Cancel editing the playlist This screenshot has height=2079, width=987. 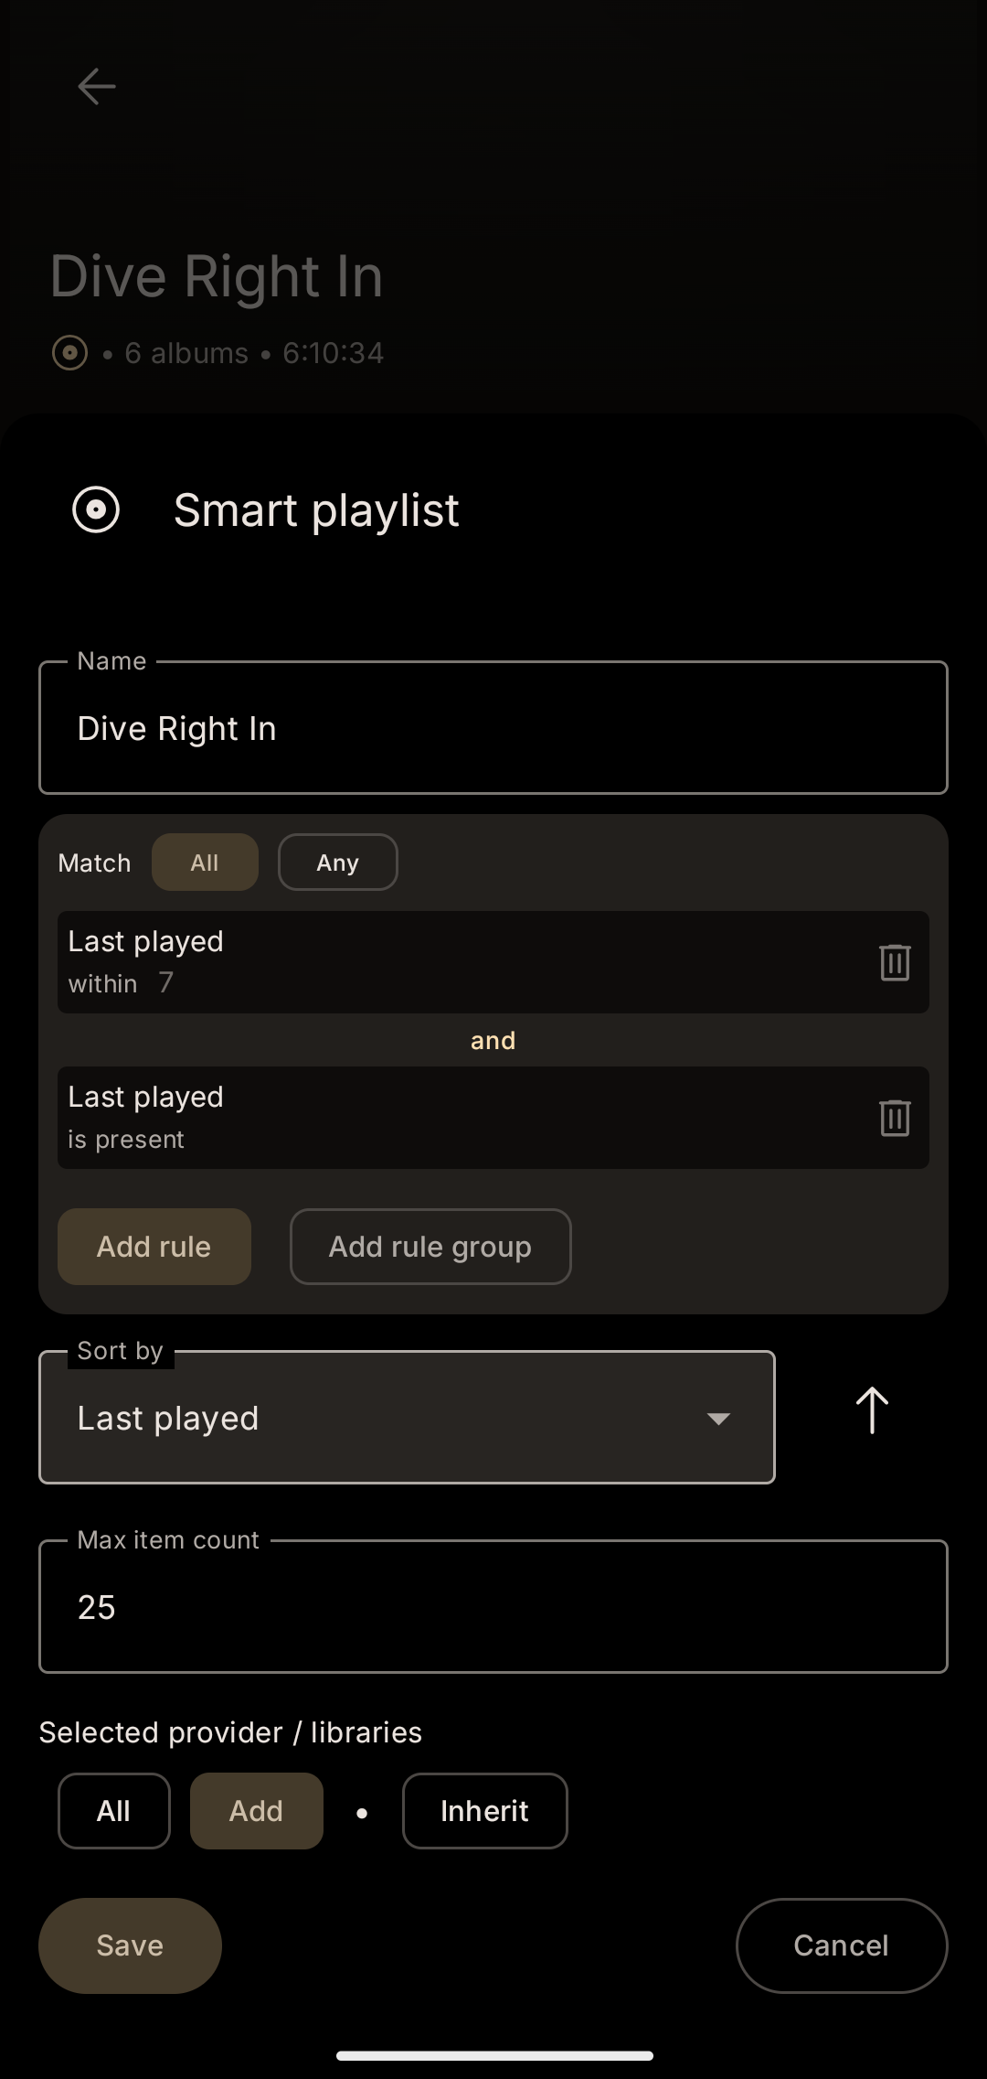pos(841,1945)
